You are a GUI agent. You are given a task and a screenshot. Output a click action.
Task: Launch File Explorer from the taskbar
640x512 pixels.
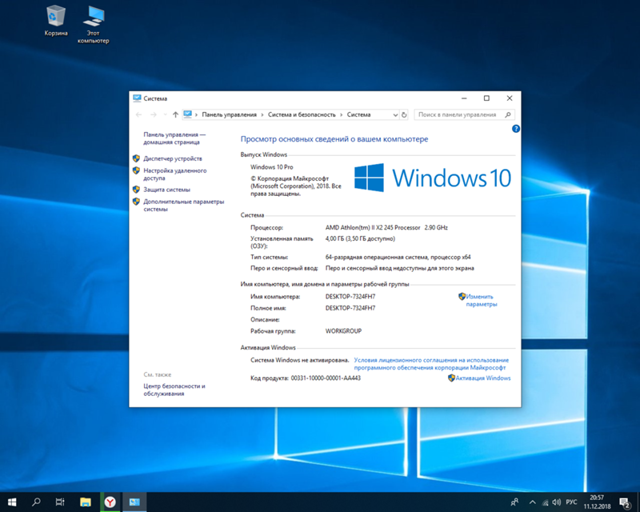click(x=86, y=502)
